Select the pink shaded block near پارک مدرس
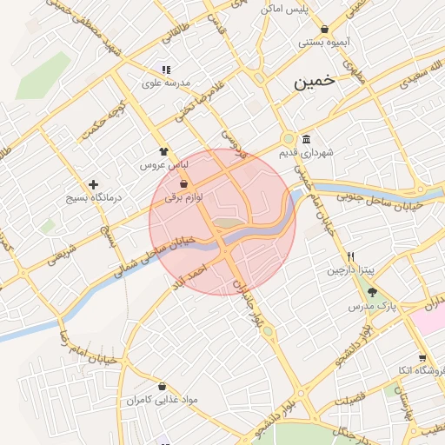 [x=428, y=319]
